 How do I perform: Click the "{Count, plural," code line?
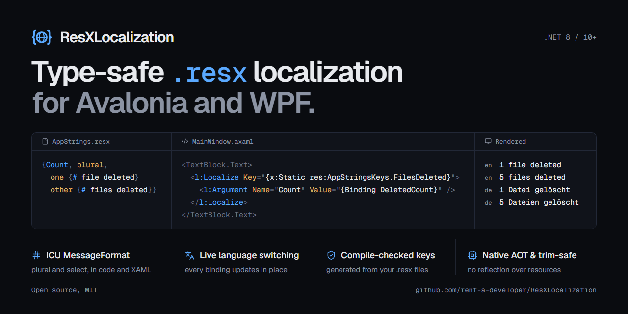pos(75,165)
